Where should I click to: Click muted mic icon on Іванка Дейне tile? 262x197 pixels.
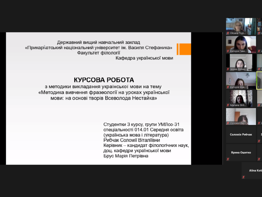(228, 69)
